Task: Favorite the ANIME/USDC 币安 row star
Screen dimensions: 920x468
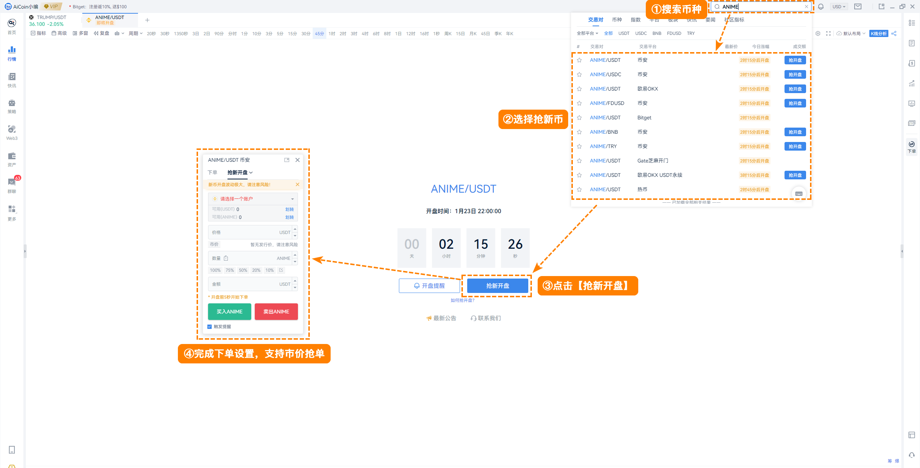Action: coord(579,74)
